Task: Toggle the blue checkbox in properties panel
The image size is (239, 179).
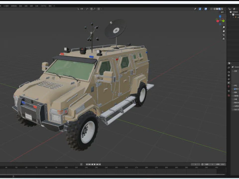Action: [235, 89]
